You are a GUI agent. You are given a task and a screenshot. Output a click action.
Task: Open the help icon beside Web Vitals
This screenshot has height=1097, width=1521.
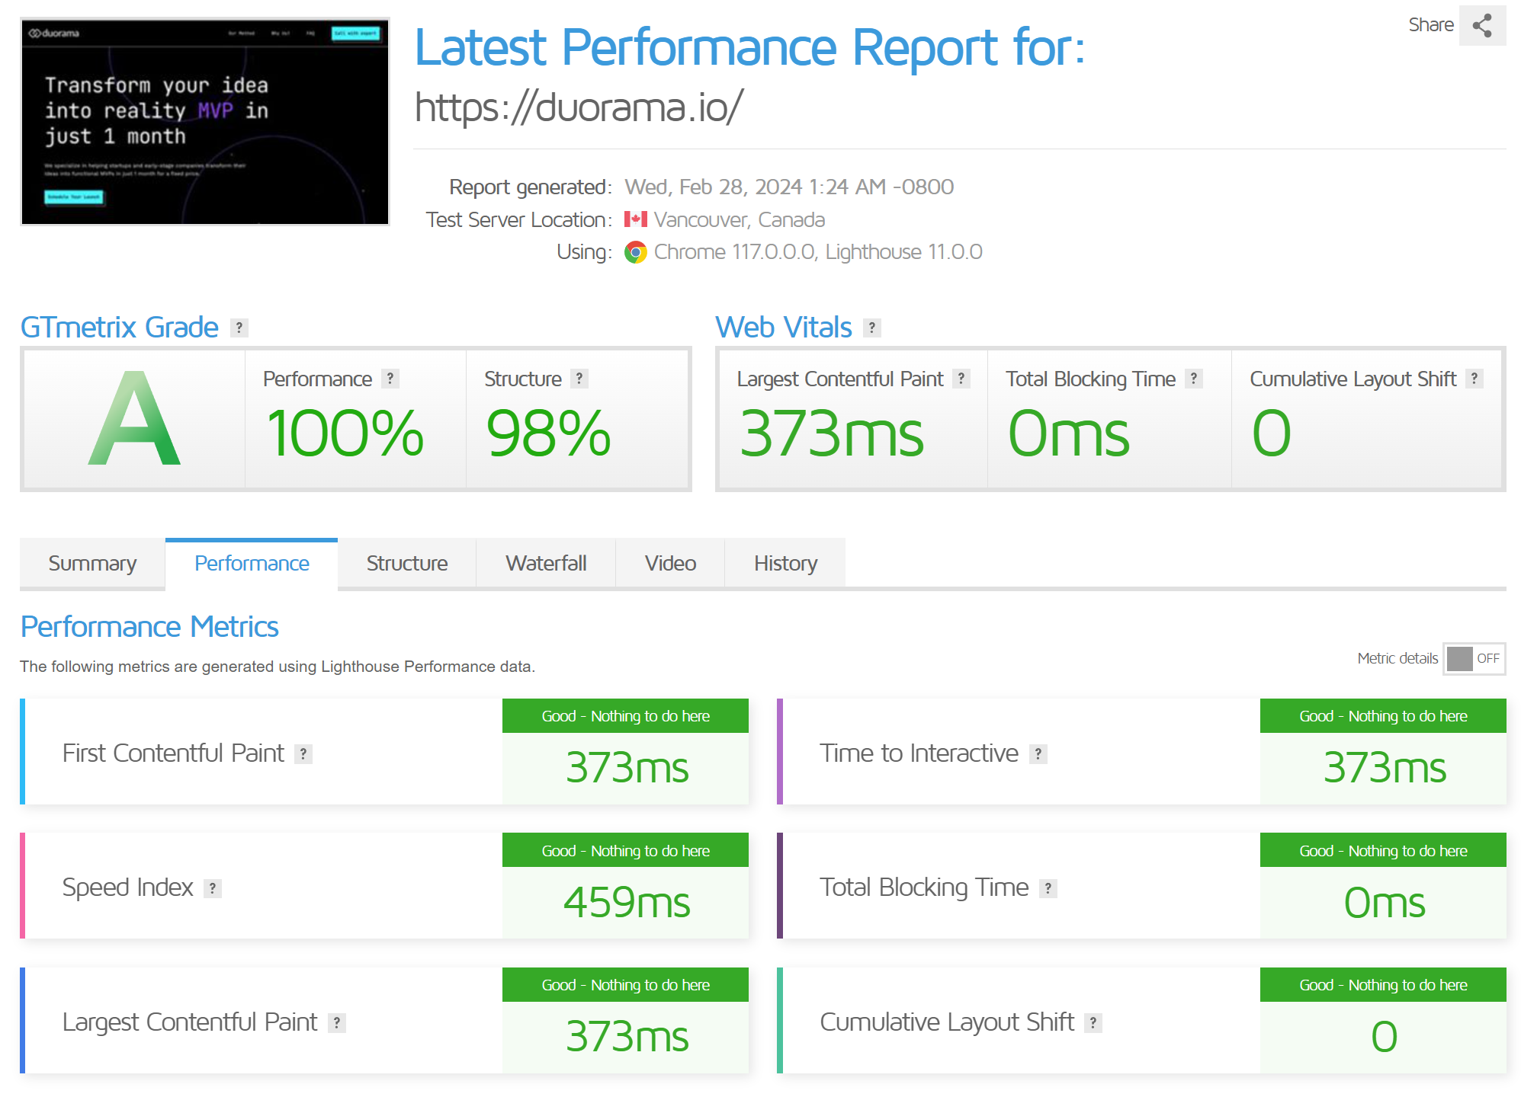pyautogui.click(x=872, y=328)
